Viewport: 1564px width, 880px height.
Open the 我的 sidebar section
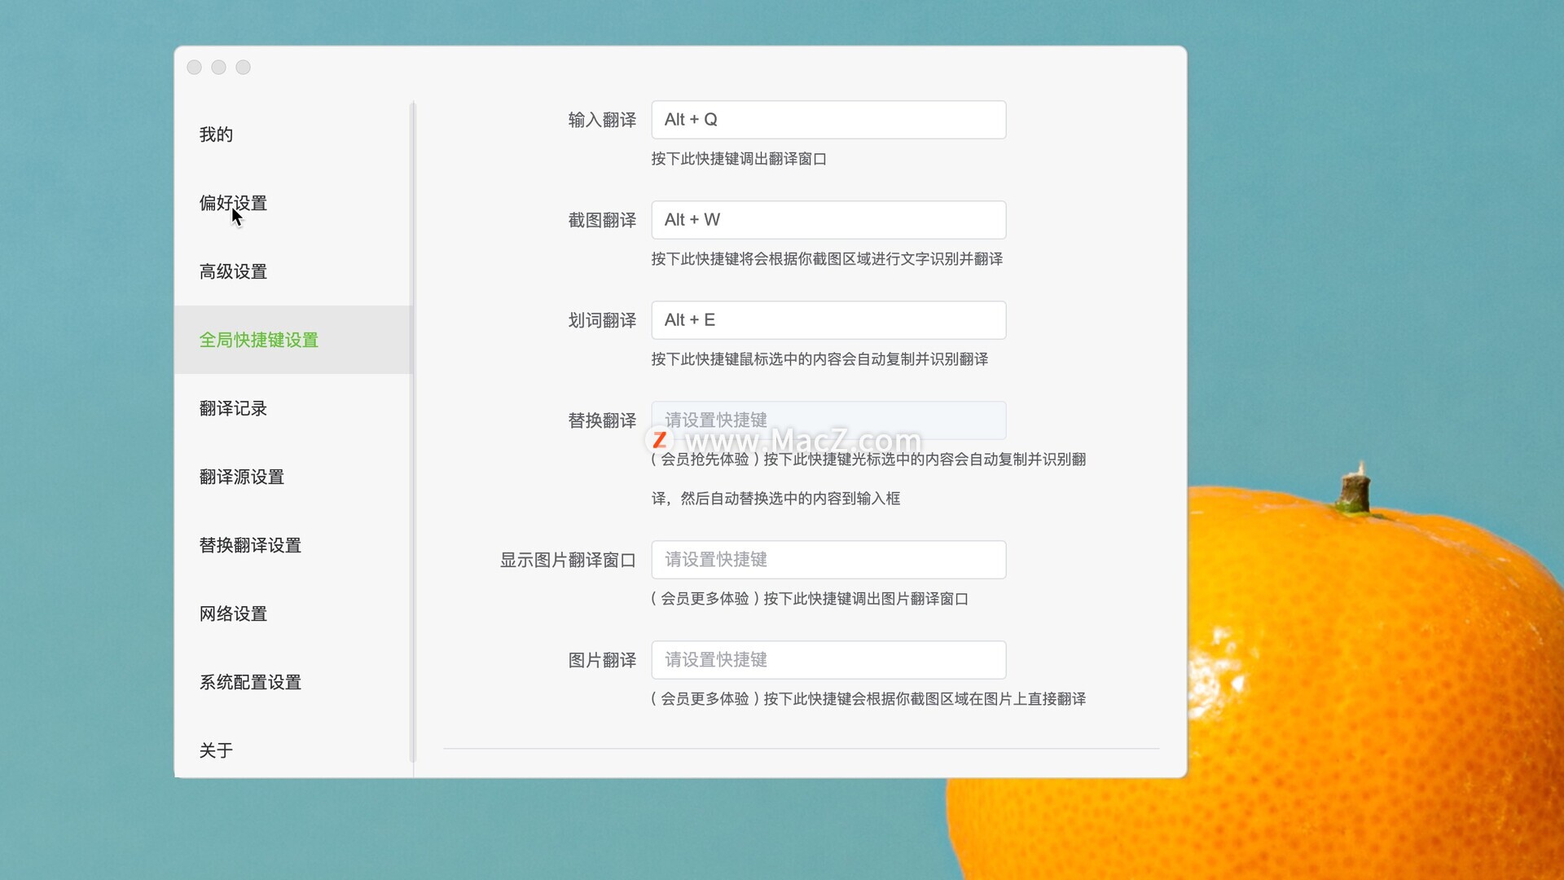(293, 134)
